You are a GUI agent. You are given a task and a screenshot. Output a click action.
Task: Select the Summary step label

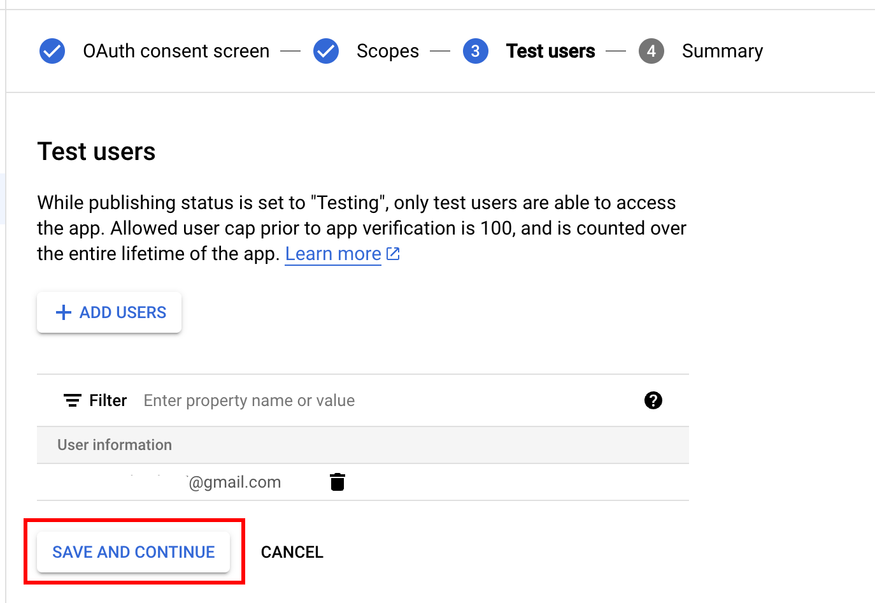coord(722,50)
